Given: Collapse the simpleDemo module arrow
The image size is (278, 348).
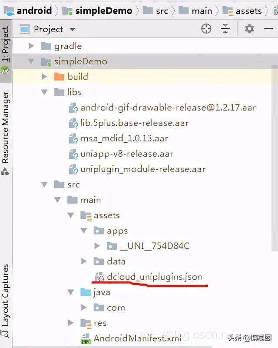Looking at the screenshot, I should (x=31, y=61).
